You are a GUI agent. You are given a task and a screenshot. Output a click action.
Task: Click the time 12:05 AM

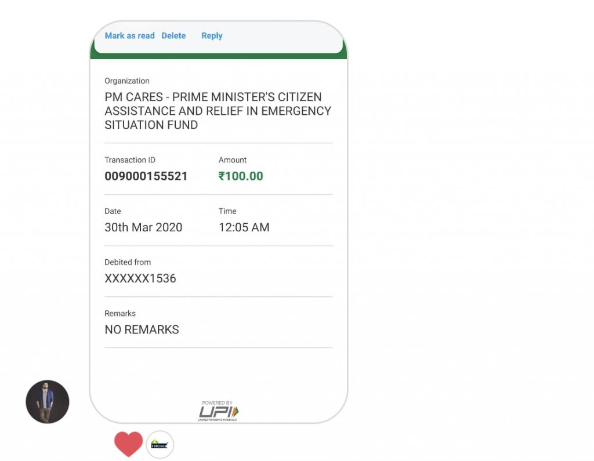pos(244,227)
